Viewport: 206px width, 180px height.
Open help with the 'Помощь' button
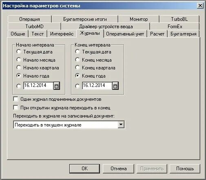point(185,169)
